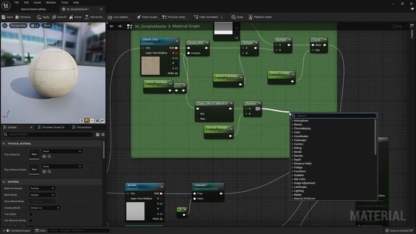Viewport: 416px width, 234px height.
Task: Open the Perspective view mode dropdown
Action: pyautogui.click(x=18, y=25)
